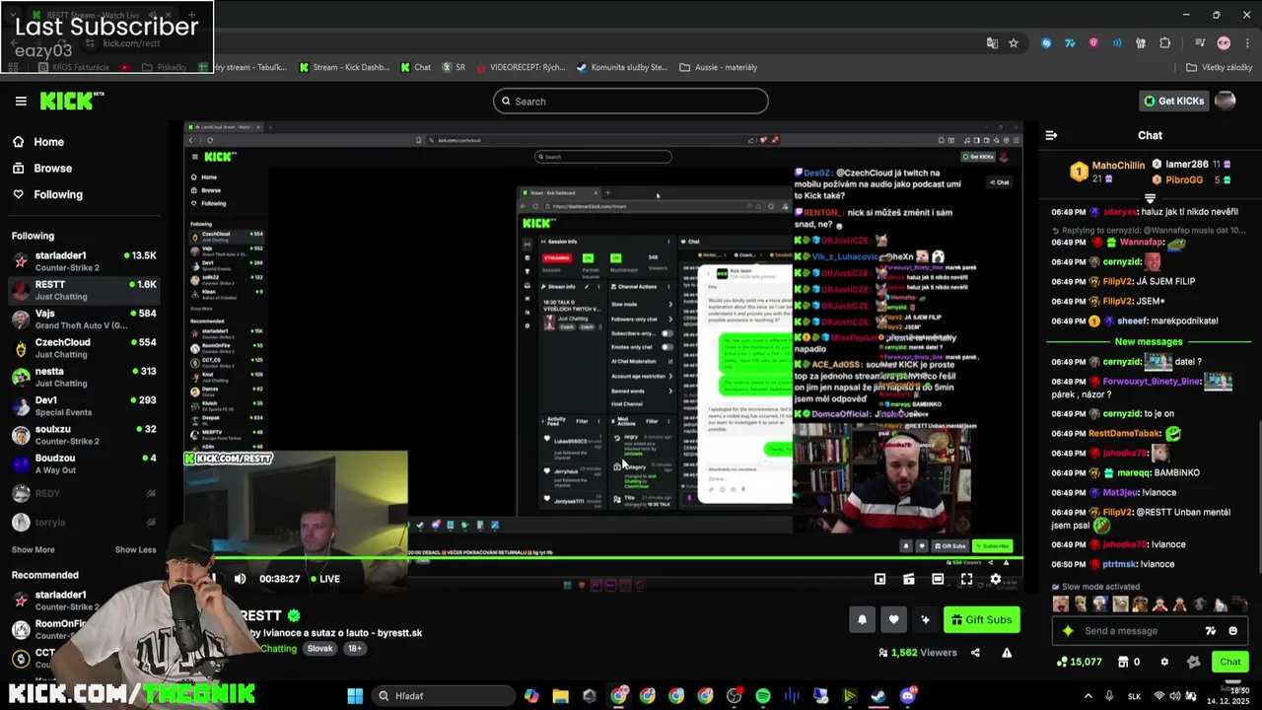The width and height of the screenshot is (1262, 710).
Task: Click username MahoChillin in chat leaderboard
Action: tap(1118, 166)
